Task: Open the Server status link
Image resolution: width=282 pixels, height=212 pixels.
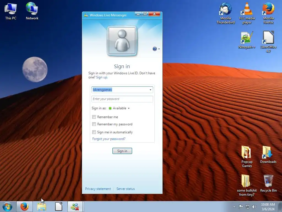Action: tap(126, 189)
